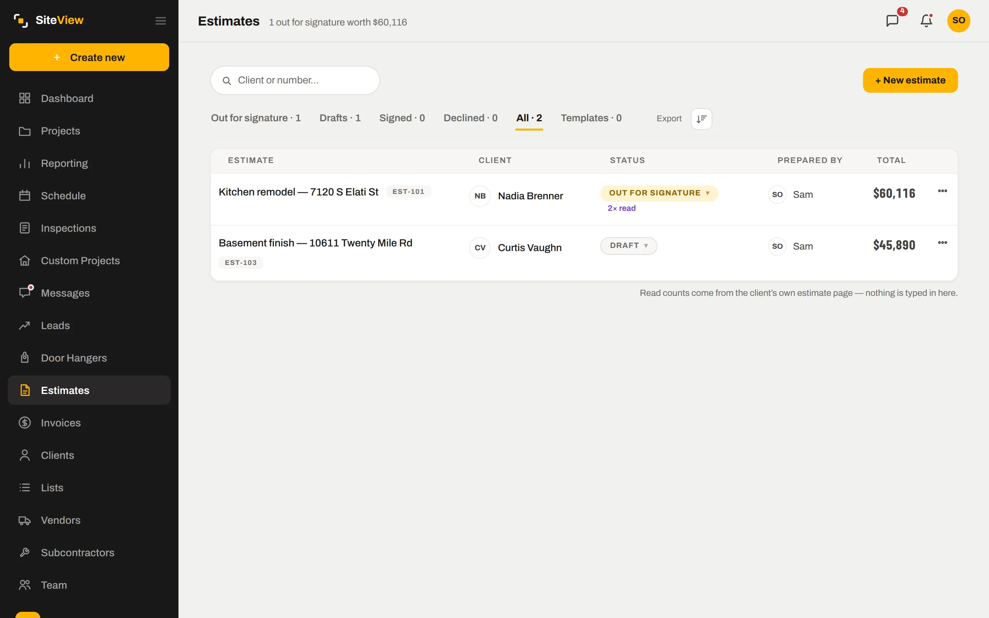Screen dimensions: 989x618
Task: Switch to Drafts tab
Action: pos(340,118)
